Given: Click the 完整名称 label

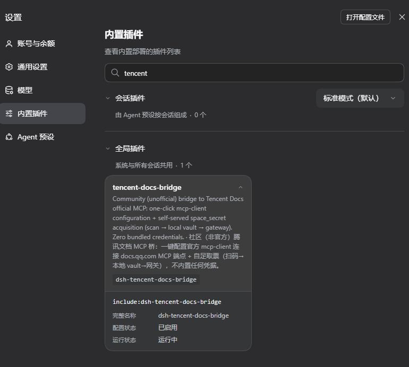Looking at the screenshot, I should (x=124, y=316).
